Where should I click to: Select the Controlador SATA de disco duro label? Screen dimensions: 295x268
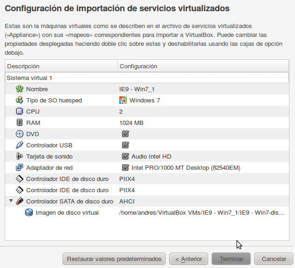[70, 201]
